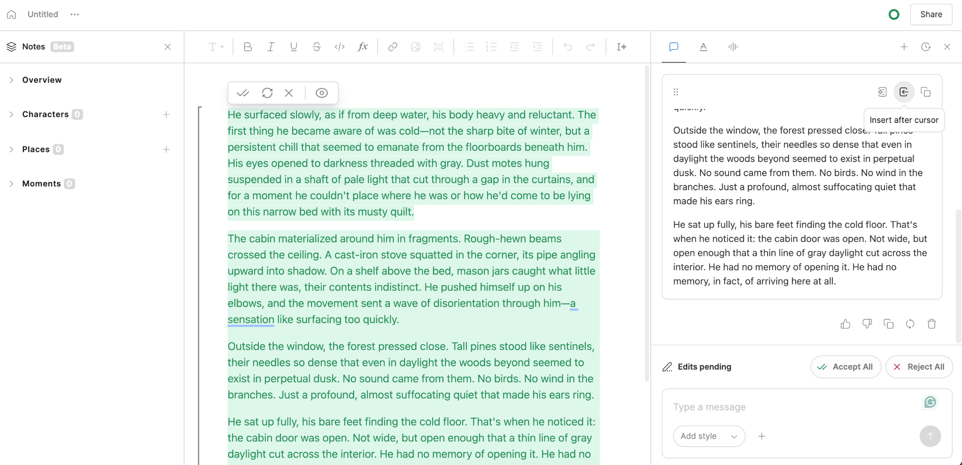The height and width of the screenshot is (465, 962).
Task: Apply numbered list
Action: coord(492,47)
